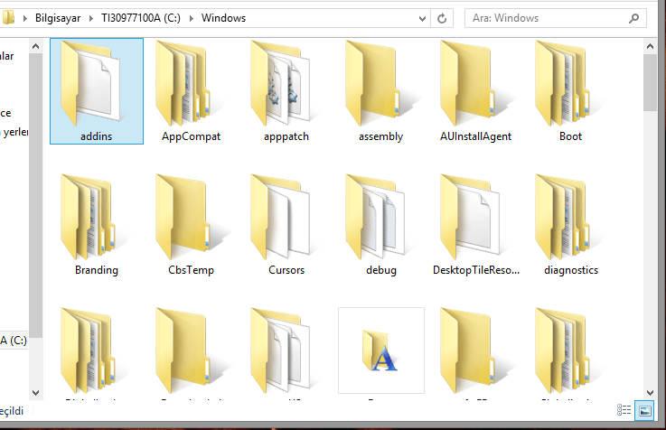
Task: Click the file list scroll up arrow
Action: [650, 46]
